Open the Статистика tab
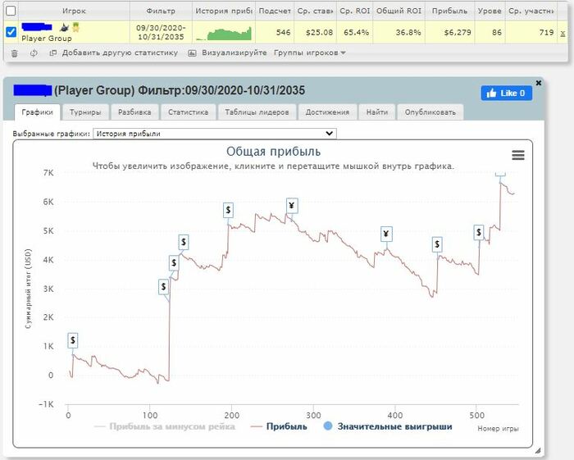Viewport: 574px width, 460px height. 188,112
